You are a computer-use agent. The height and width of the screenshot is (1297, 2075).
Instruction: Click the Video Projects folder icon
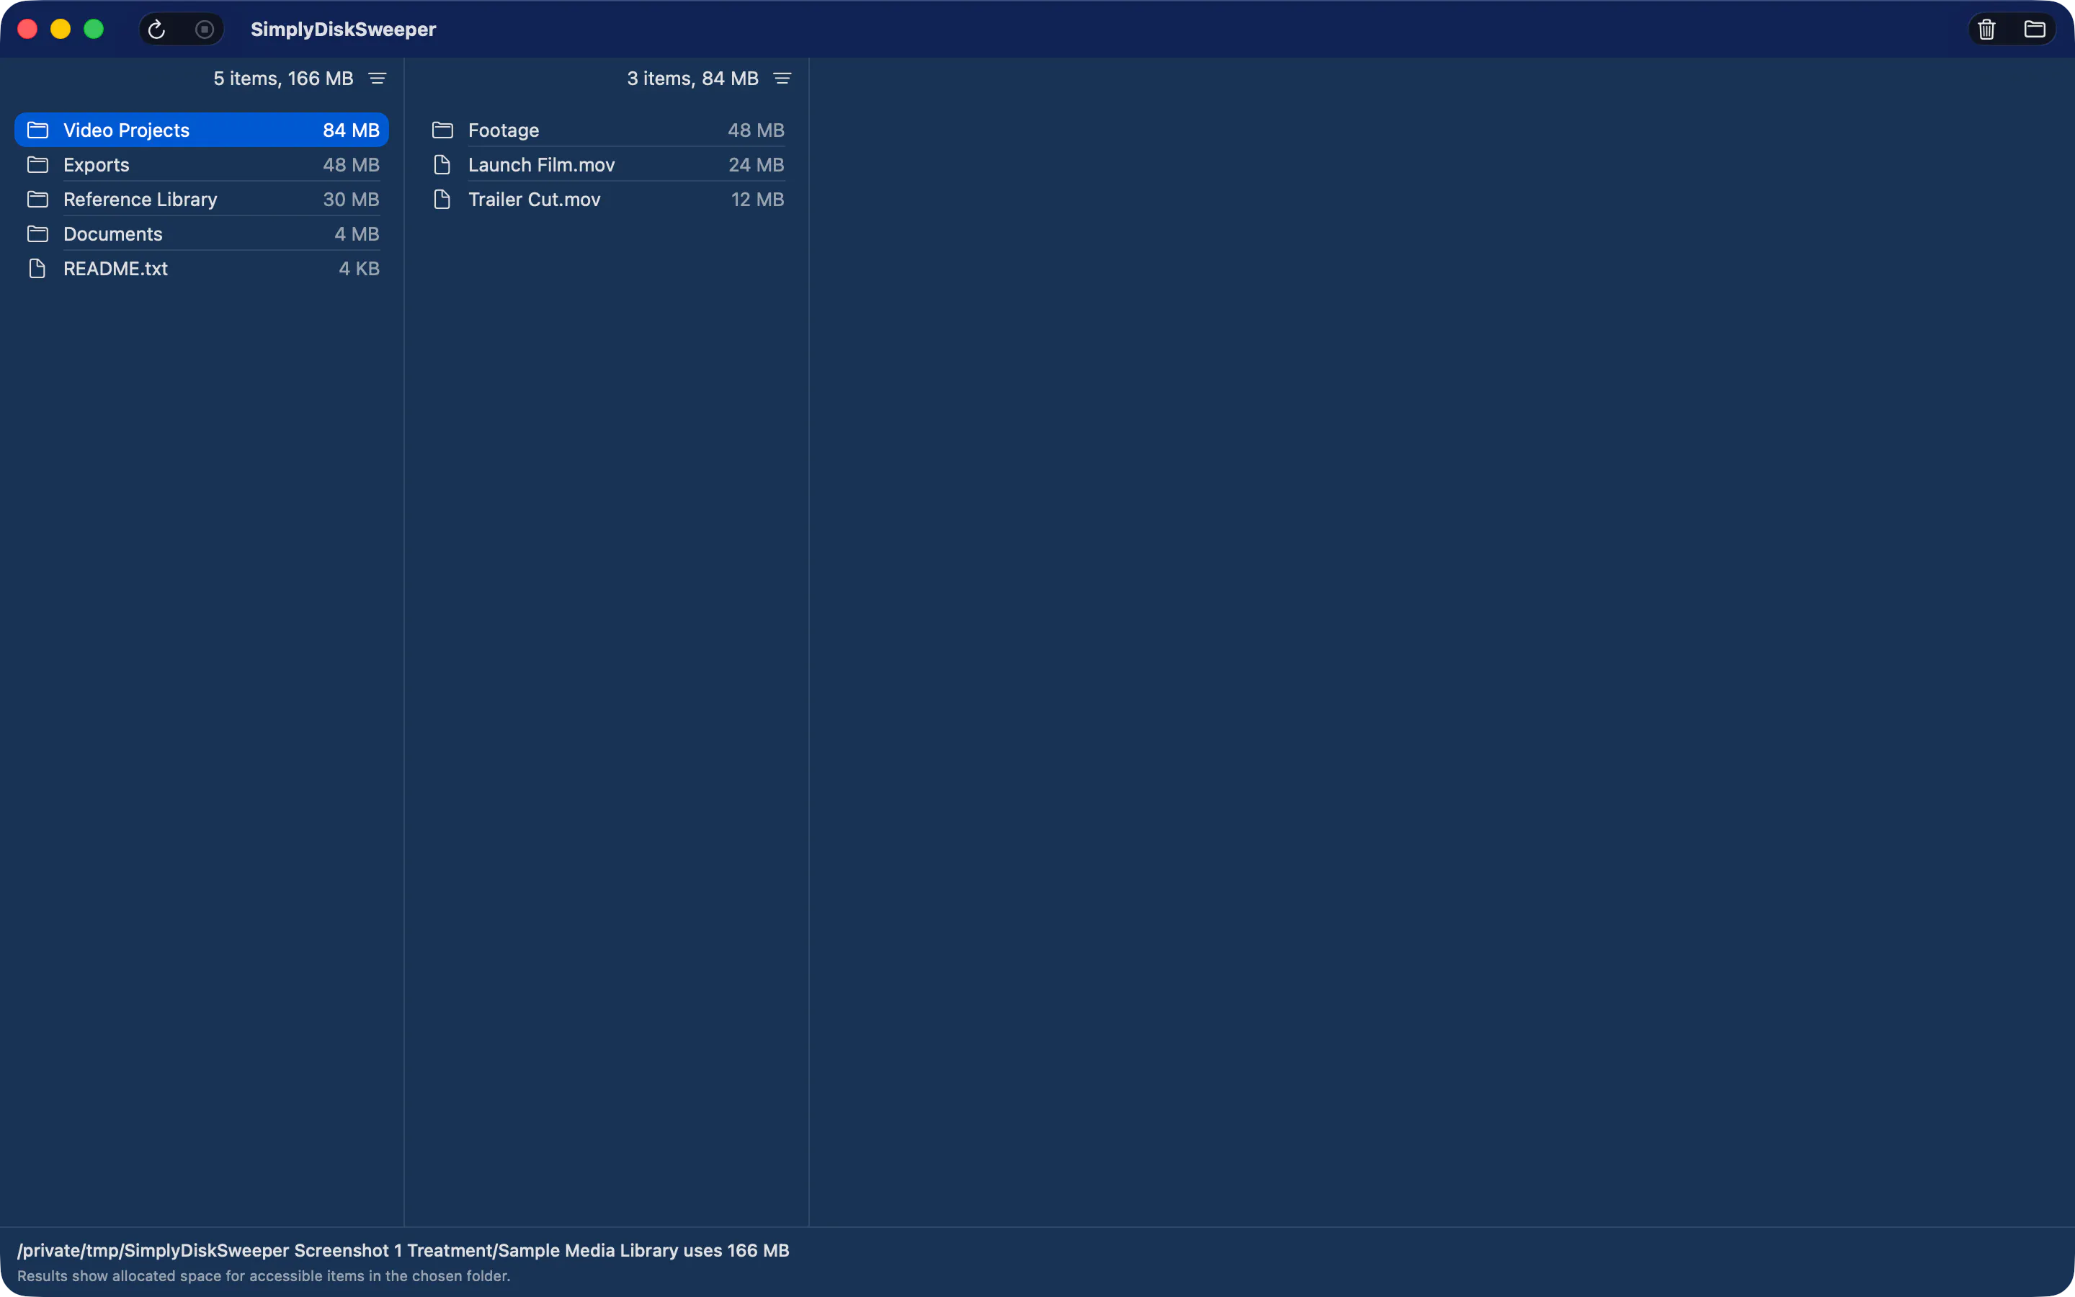(37, 130)
